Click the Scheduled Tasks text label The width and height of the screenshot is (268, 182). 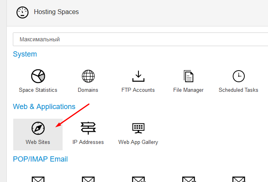[238, 90]
